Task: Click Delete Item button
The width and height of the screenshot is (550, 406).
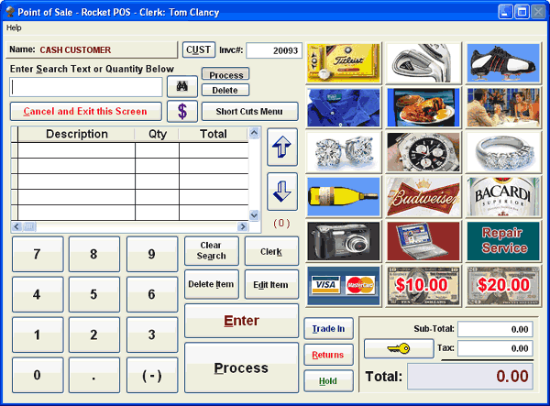Action: tap(212, 284)
